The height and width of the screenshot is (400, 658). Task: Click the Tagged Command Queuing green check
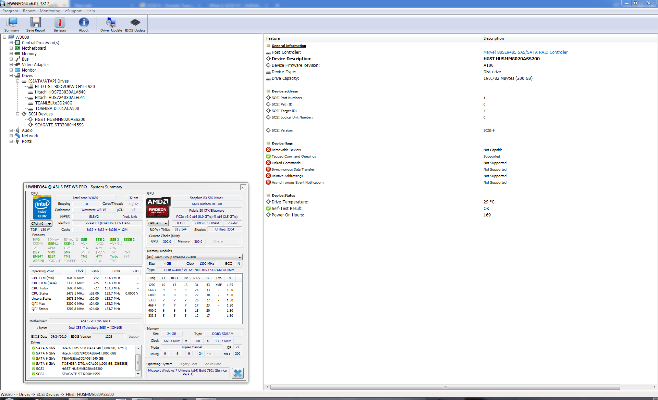[268, 157]
